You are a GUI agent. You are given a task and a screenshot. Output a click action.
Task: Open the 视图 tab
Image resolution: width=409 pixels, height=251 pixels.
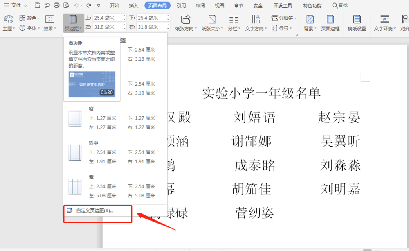click(x=219, y=5)
